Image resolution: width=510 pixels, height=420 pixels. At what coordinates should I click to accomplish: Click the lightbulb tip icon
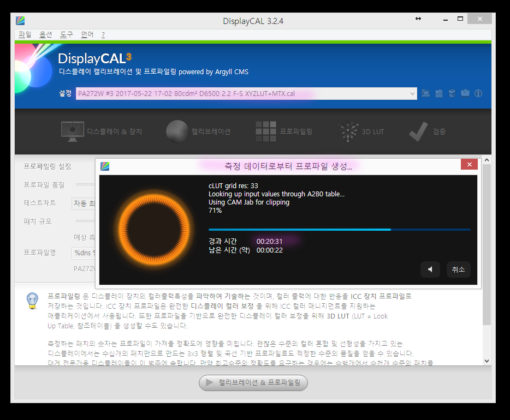click(33, 301)
